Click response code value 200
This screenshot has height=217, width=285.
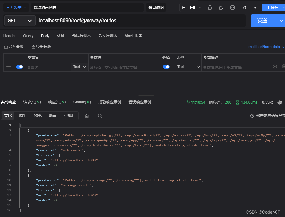(x=228, y=102)
